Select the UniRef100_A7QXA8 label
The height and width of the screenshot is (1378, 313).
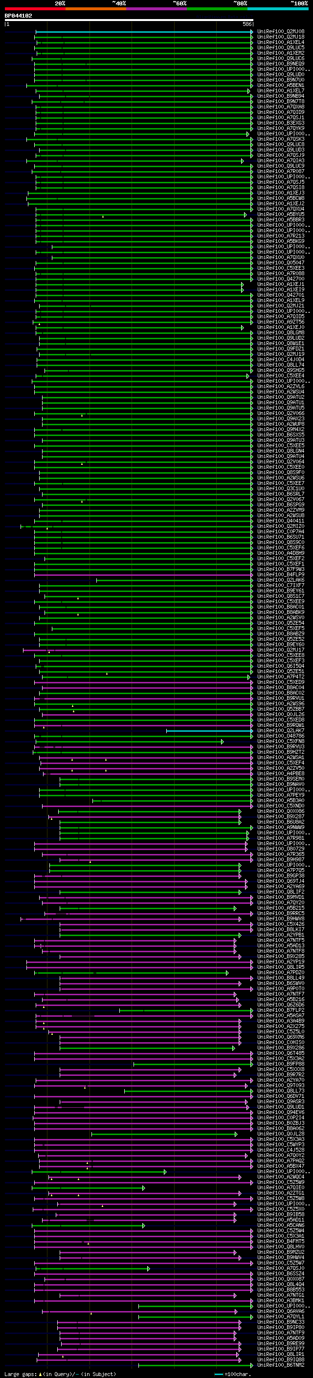[x=281, y=107]
